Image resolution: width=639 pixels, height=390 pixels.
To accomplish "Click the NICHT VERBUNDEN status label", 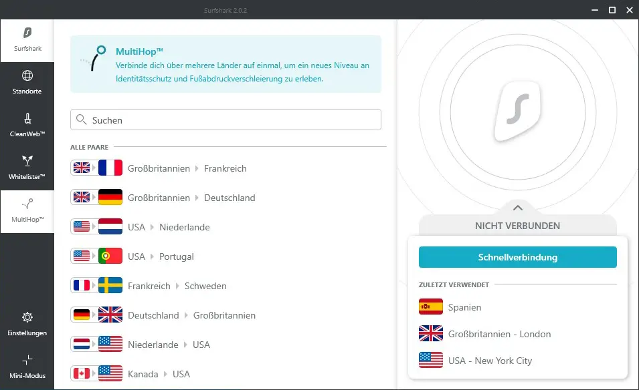I will click(x=518, y=226).
